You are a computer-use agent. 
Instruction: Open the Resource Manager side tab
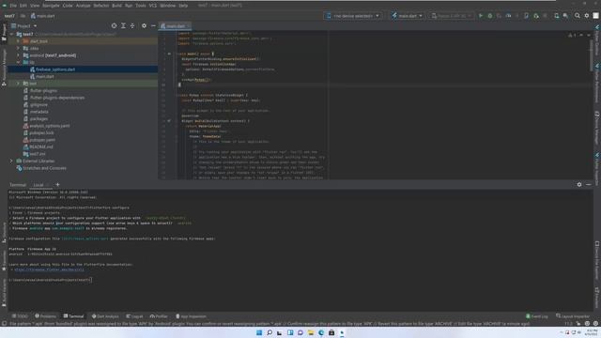[4, 67]
